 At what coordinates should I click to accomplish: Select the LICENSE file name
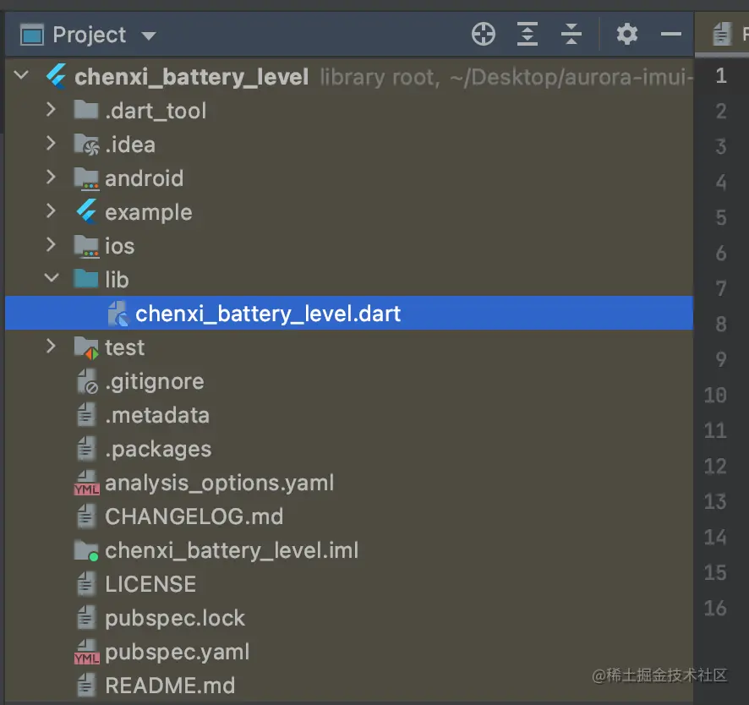coord(150,584)
